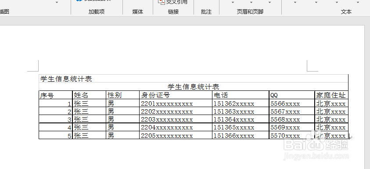Click phone cell 151365xxxxx

[x=241, y=127]
